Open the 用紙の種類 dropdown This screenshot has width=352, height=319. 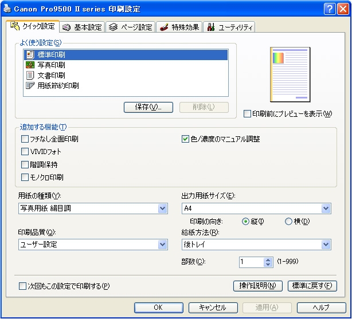tap(93, 208)
